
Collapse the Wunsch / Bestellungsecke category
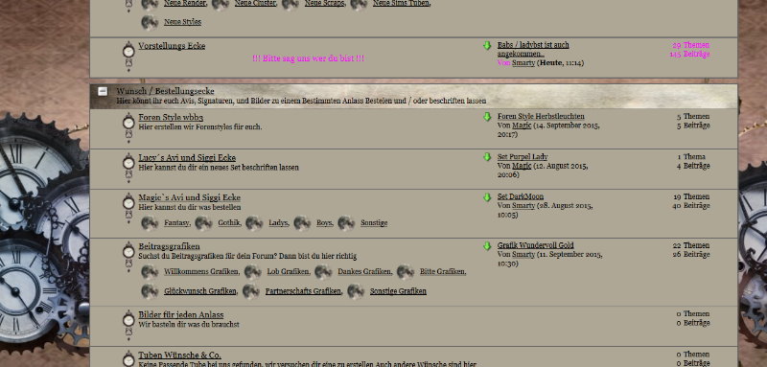coord(103,91)
